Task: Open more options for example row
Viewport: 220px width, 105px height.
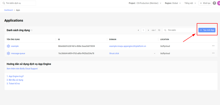Action: [213, 46]
